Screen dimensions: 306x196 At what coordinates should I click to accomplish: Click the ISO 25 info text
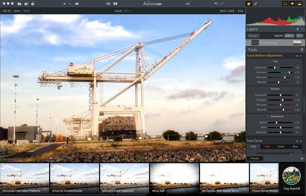tap(6, 11)
